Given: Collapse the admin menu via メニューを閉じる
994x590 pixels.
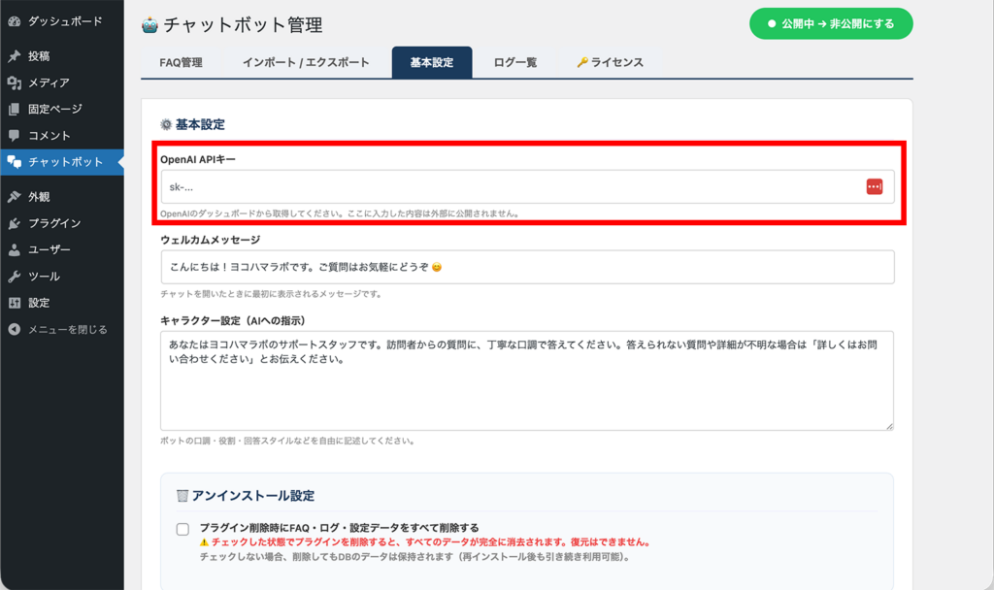Looking at the screenshot, I should [14, 330].
